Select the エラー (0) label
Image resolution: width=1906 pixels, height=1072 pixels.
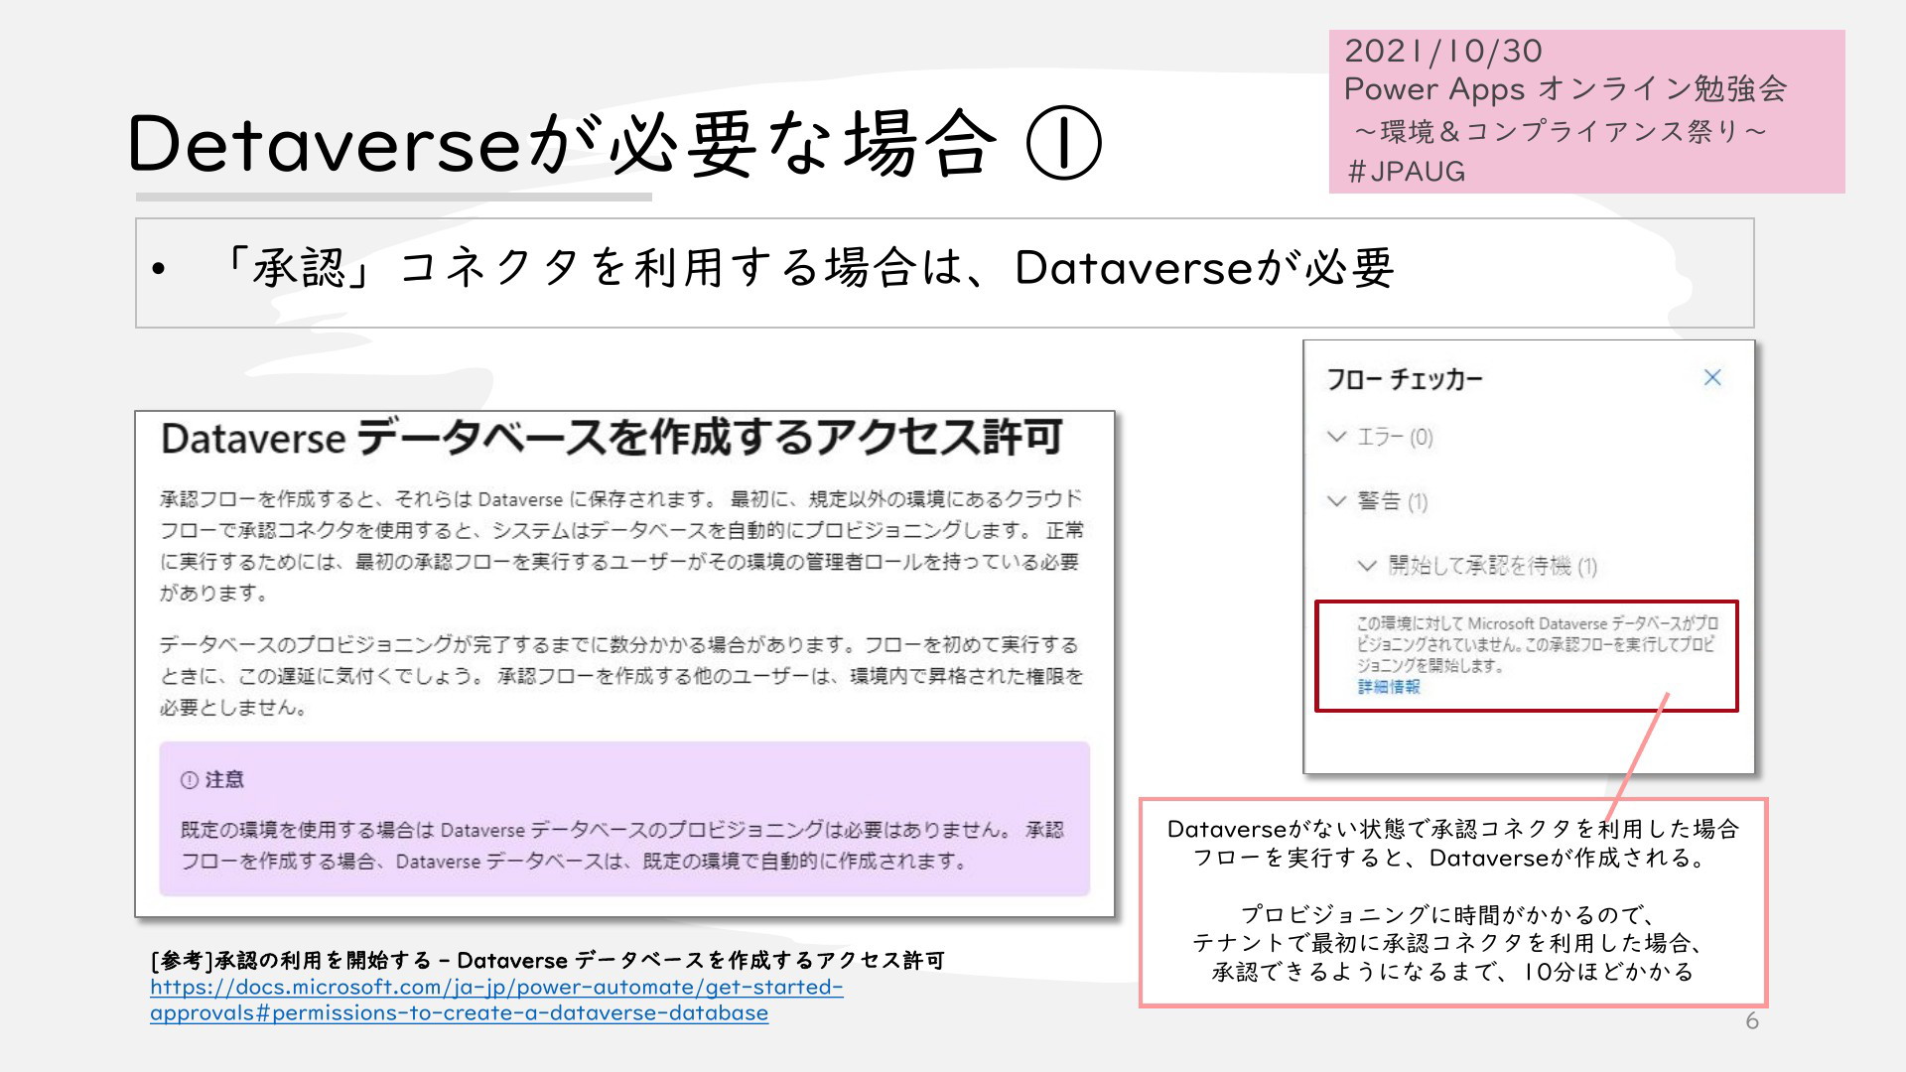pos(1395,437)
